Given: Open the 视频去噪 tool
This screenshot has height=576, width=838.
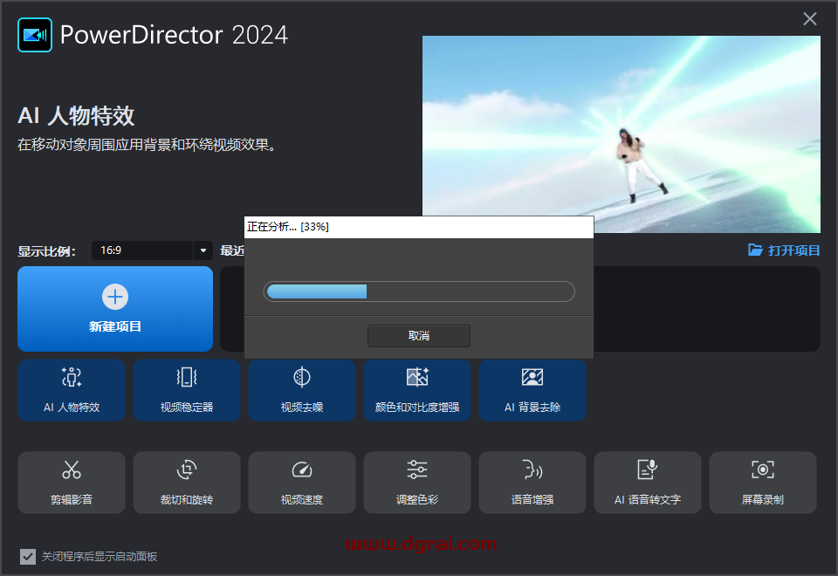Looking at the screenshot, I should pyautogui.click(x=302, y=390).
